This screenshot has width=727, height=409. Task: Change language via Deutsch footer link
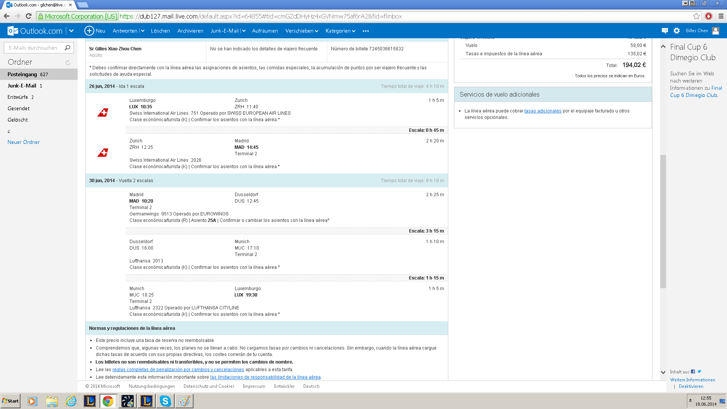[x=311, y=386]
